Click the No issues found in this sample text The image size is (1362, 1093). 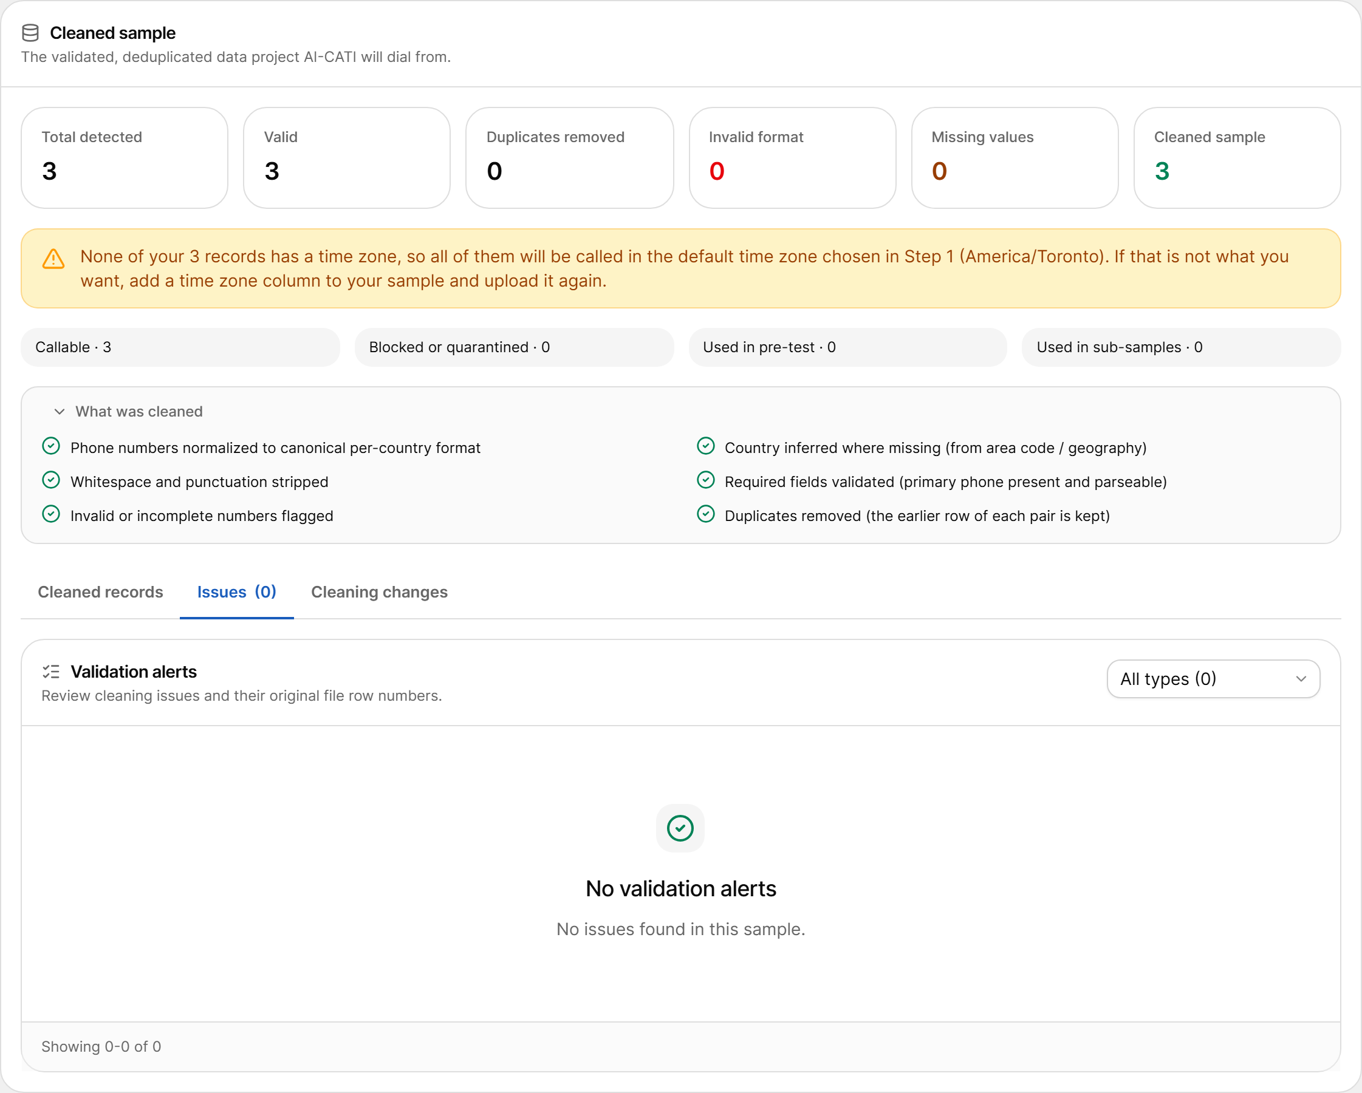pyautogui.click(x=680, y=930)
